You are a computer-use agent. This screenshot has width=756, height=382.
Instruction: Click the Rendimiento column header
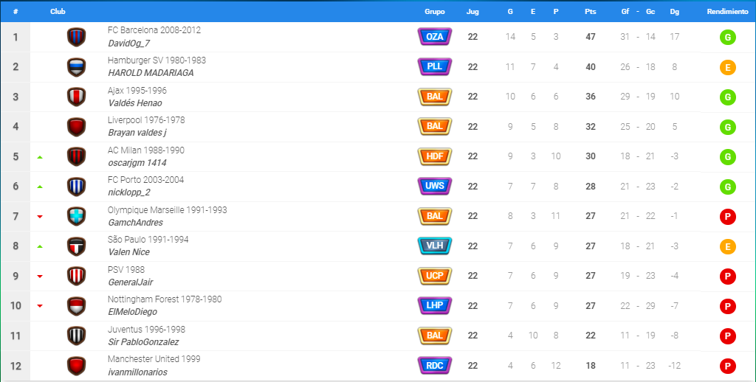[x=727, y=12]
